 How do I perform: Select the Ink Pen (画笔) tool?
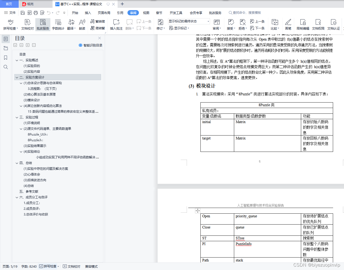coord(288,25)
